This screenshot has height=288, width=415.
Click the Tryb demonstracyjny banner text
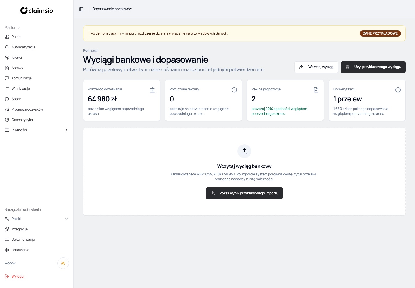[158, 33]
